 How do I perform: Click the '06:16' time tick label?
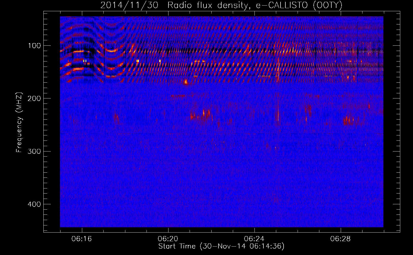[x=82, y=239]
